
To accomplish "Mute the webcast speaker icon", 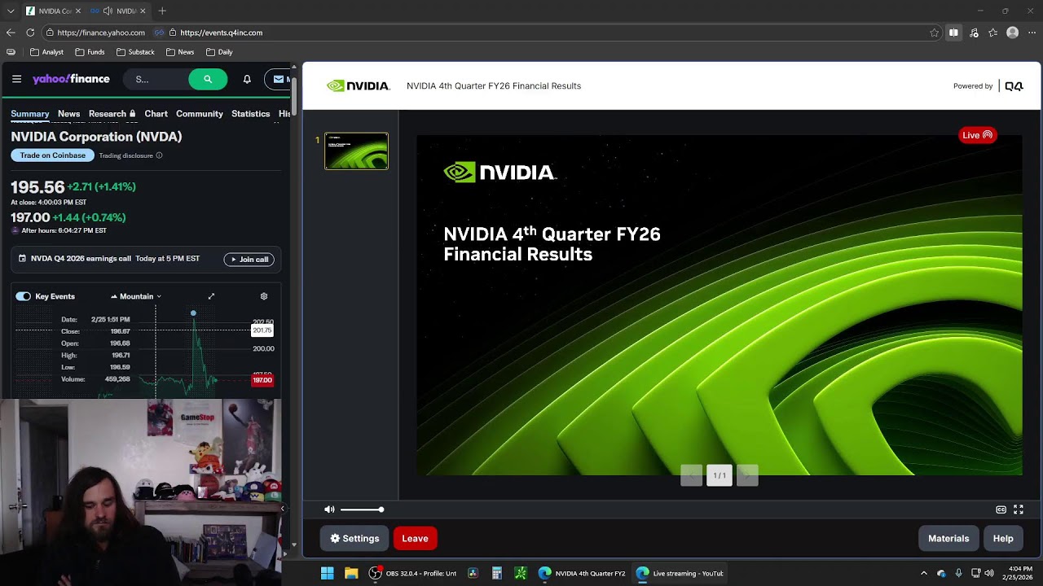I will click(x=329, y=509).
